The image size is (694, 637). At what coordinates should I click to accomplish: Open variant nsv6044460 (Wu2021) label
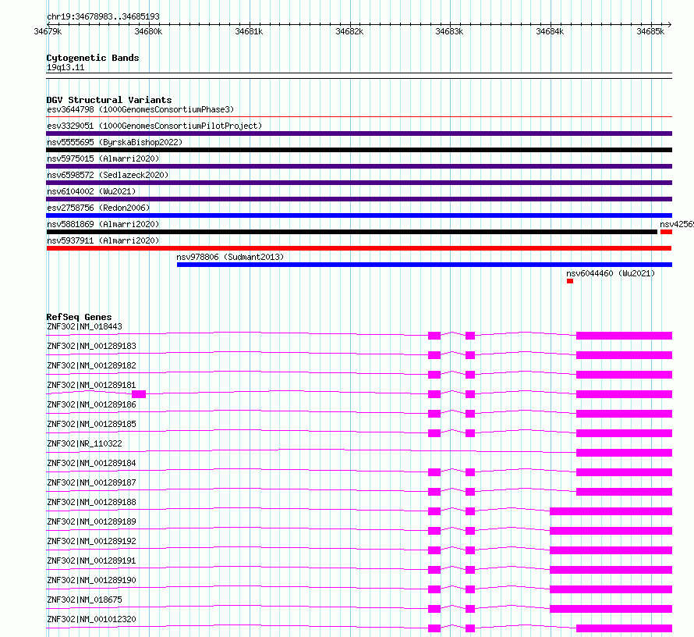tap(611, 273)
